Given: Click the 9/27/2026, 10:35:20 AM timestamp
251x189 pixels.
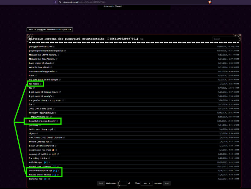Looking at the screenshot, I should click(x=228, y=51).
